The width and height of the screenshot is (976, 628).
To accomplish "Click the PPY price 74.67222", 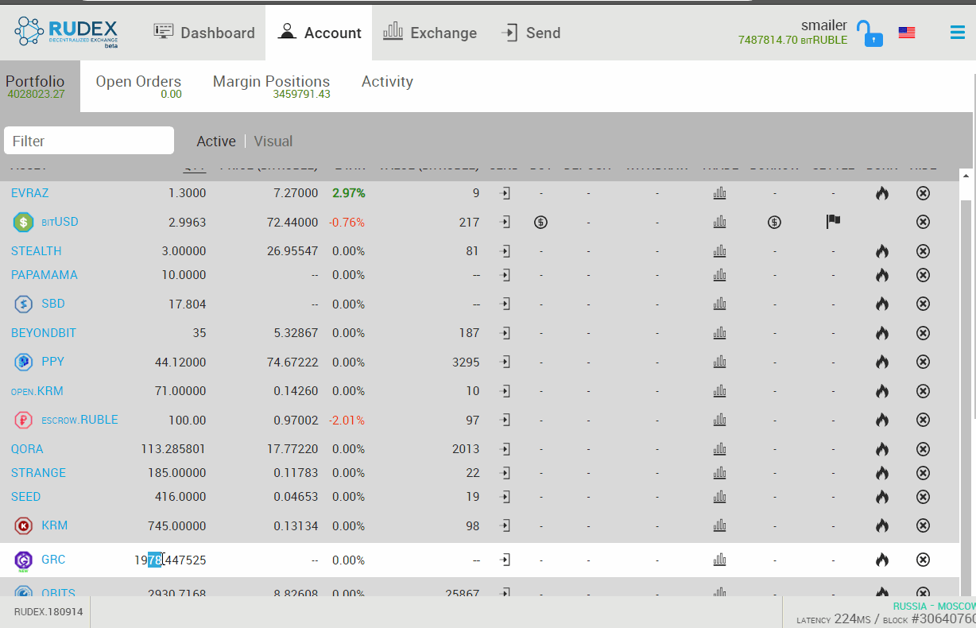I will click(292, 362).
